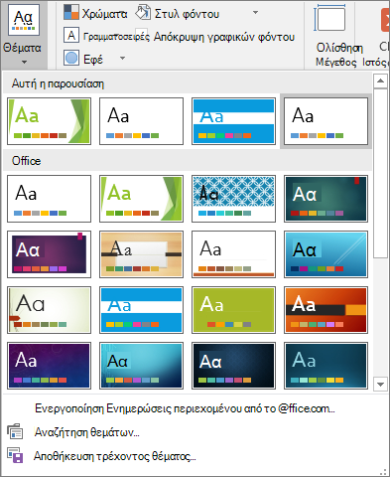Click the Αναζήτηση θεμάτων folder icon

click(x=15, y=431)
